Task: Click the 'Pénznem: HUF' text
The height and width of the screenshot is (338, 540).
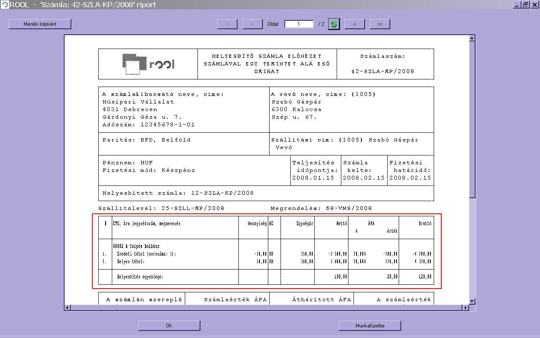Action: click(127, 163)
